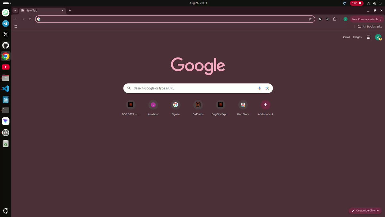Open the system power menu
The image size is (385, 217).
(x=380, y=3)
